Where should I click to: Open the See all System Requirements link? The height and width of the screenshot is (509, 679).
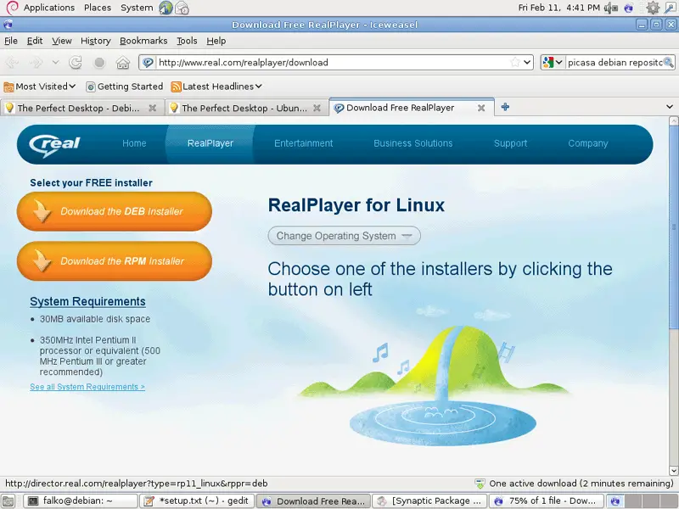point(87,387)
